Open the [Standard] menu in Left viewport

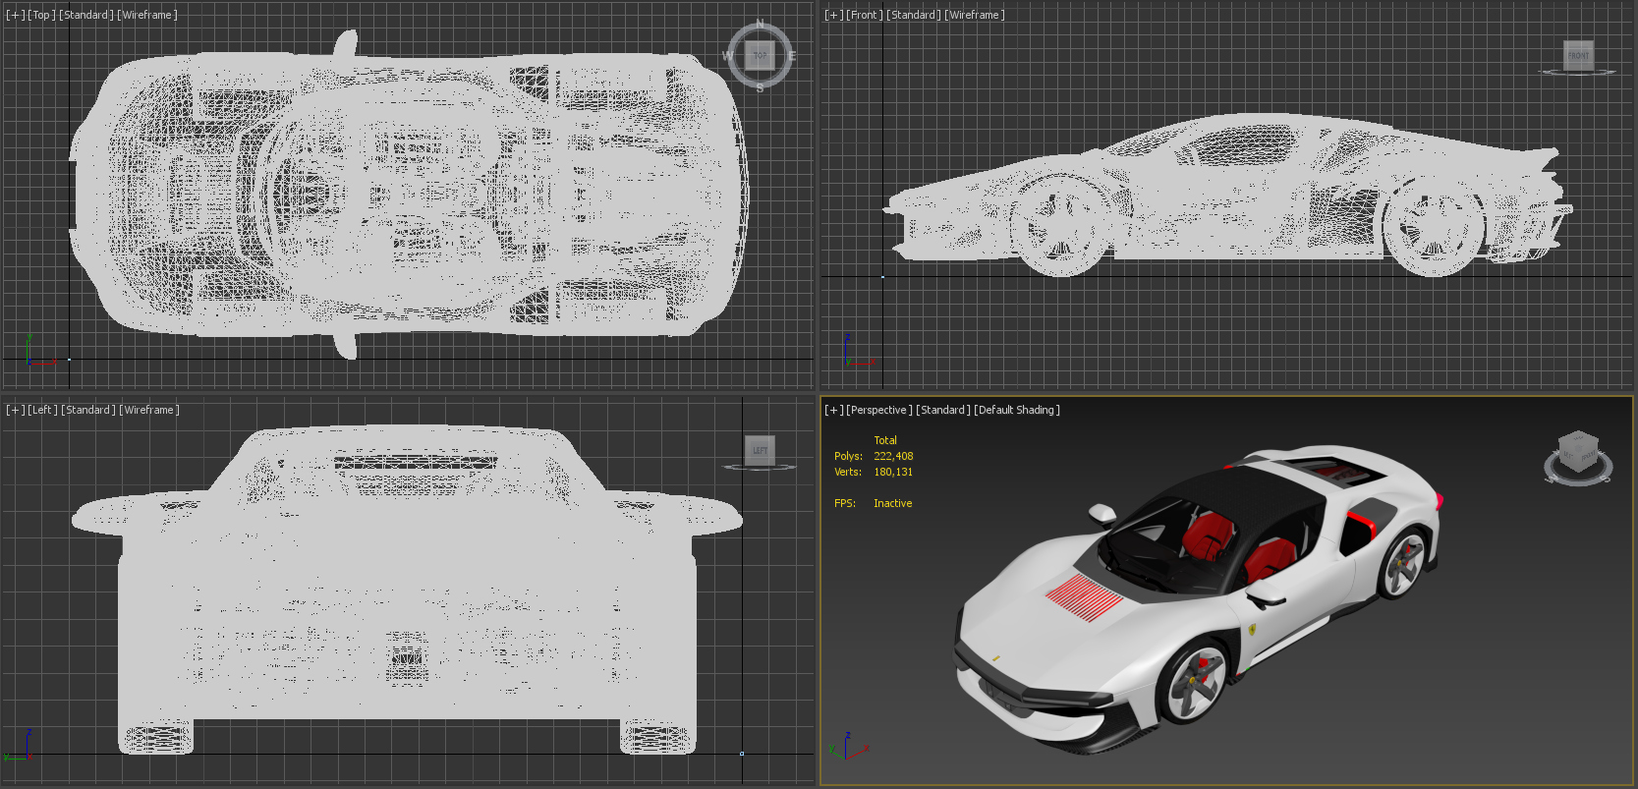click(x=88, y=410)
